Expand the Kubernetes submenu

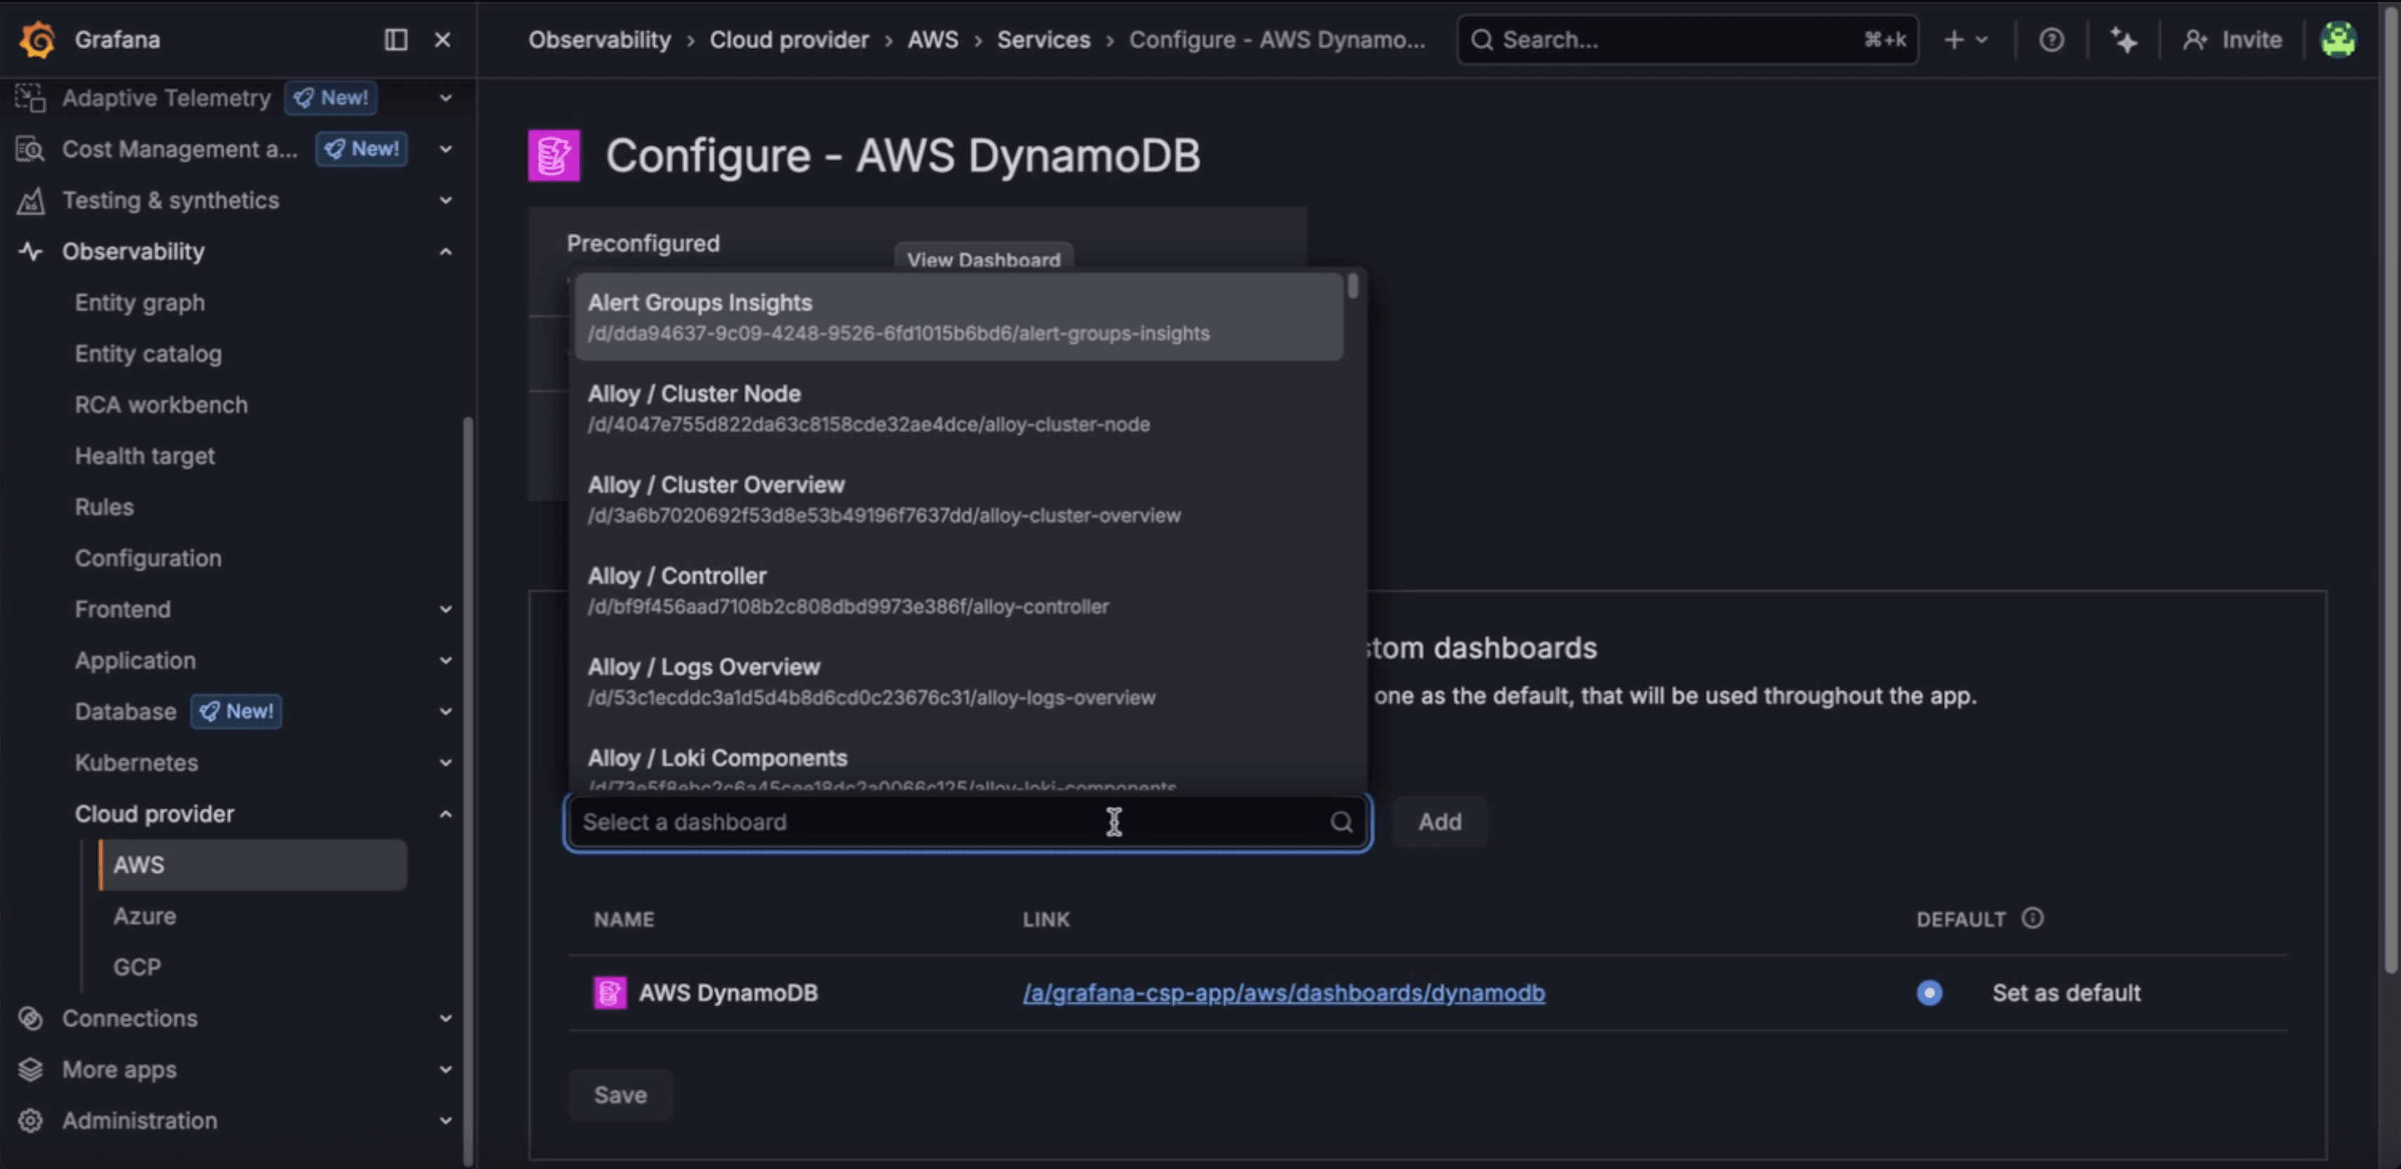point(445,762)
